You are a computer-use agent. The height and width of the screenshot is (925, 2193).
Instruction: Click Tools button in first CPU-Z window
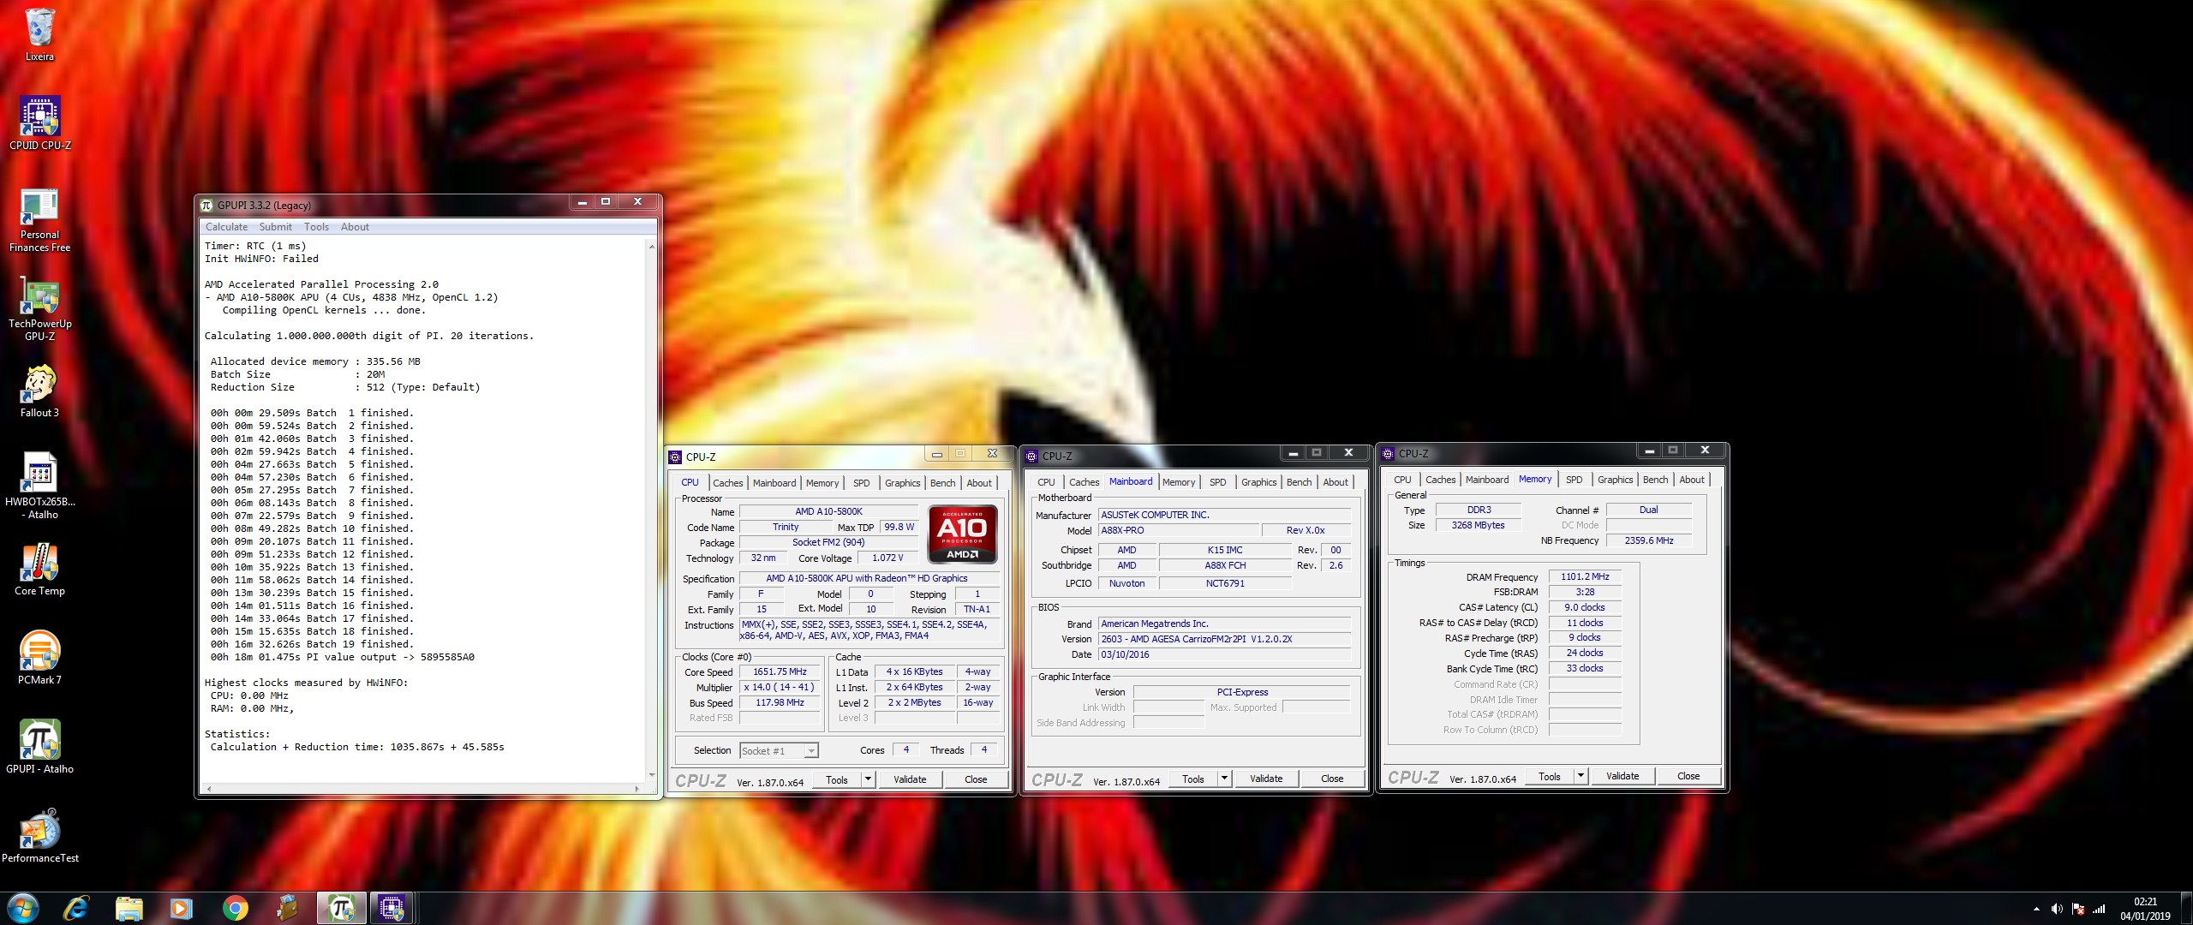[837, 780]
